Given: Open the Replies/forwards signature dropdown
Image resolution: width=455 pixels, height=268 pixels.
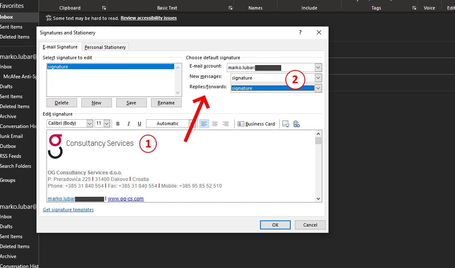Looking at the screenshot, I should pos(318,88).
